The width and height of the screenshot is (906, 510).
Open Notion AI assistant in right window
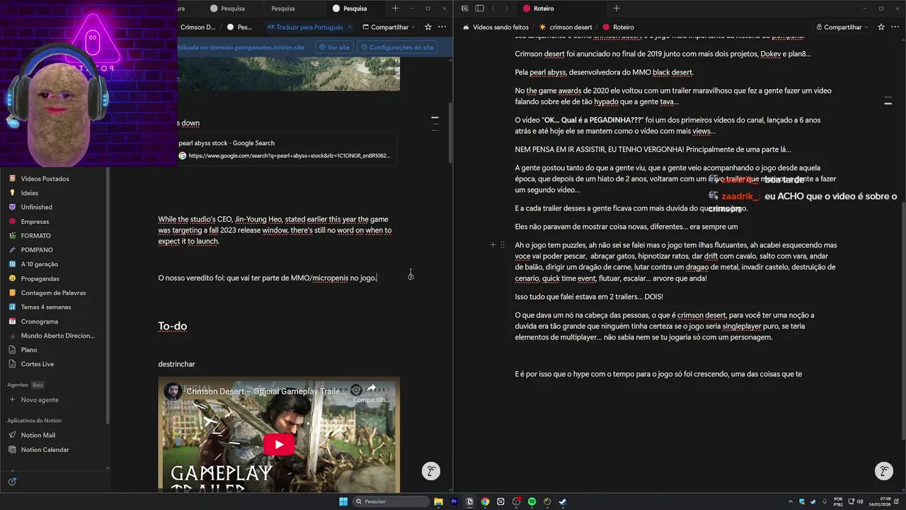883,471
